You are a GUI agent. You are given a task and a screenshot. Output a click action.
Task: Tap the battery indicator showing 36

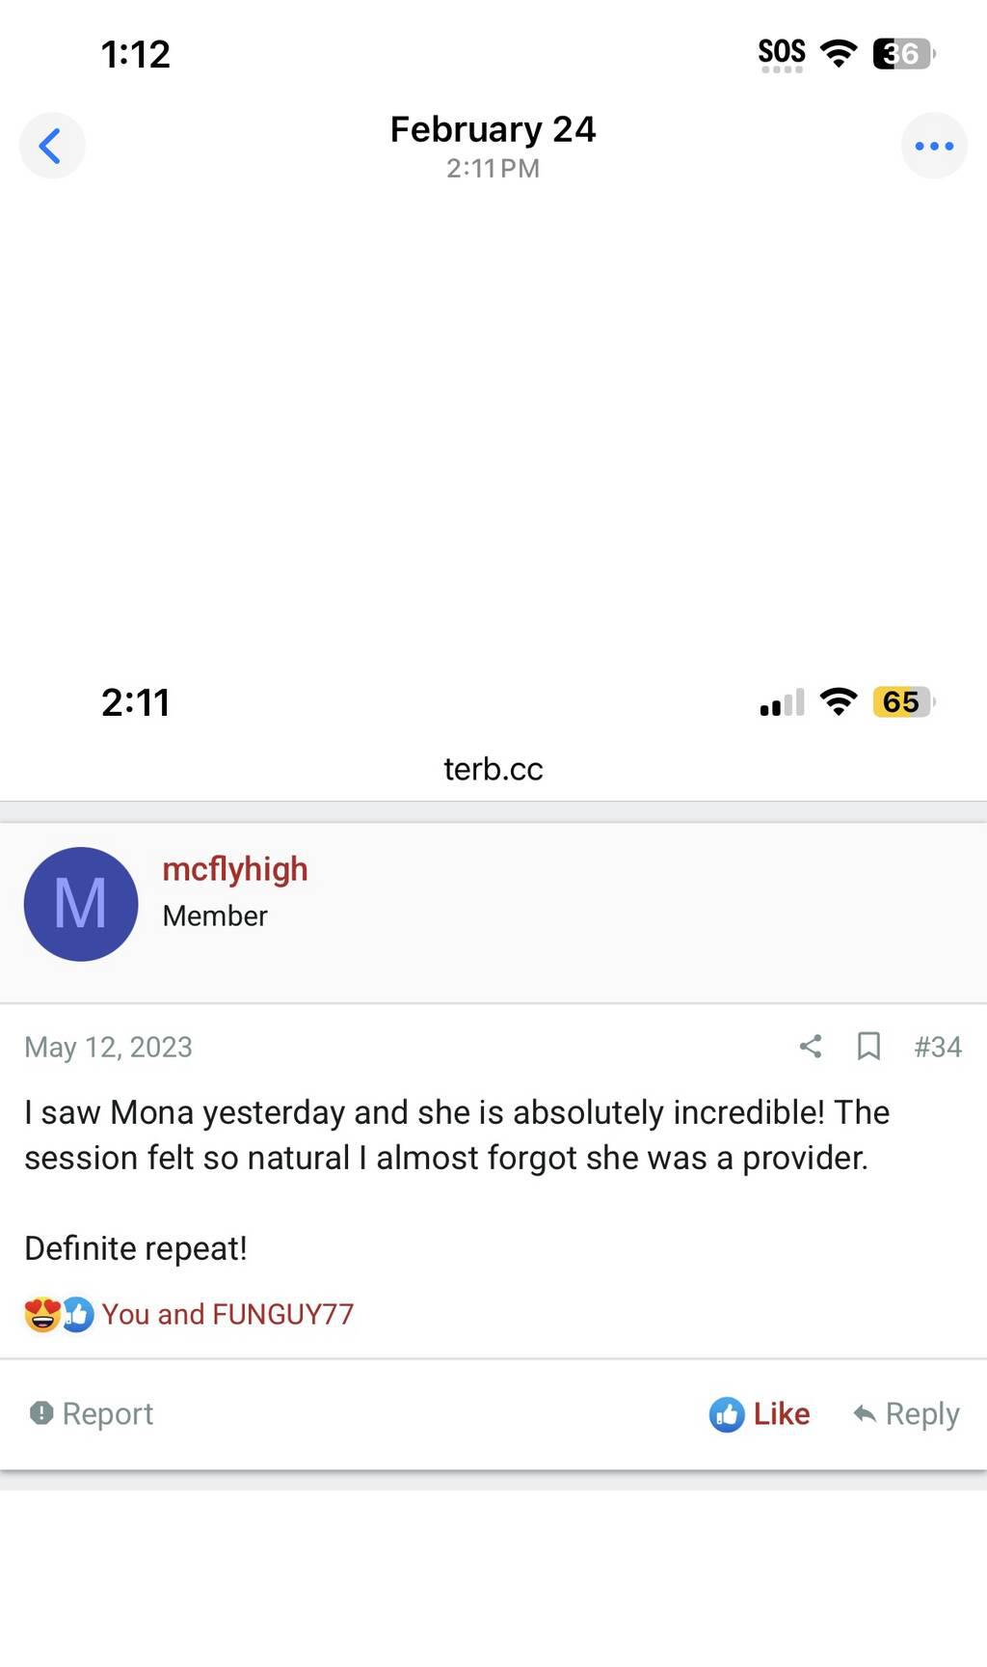(903, 54)
